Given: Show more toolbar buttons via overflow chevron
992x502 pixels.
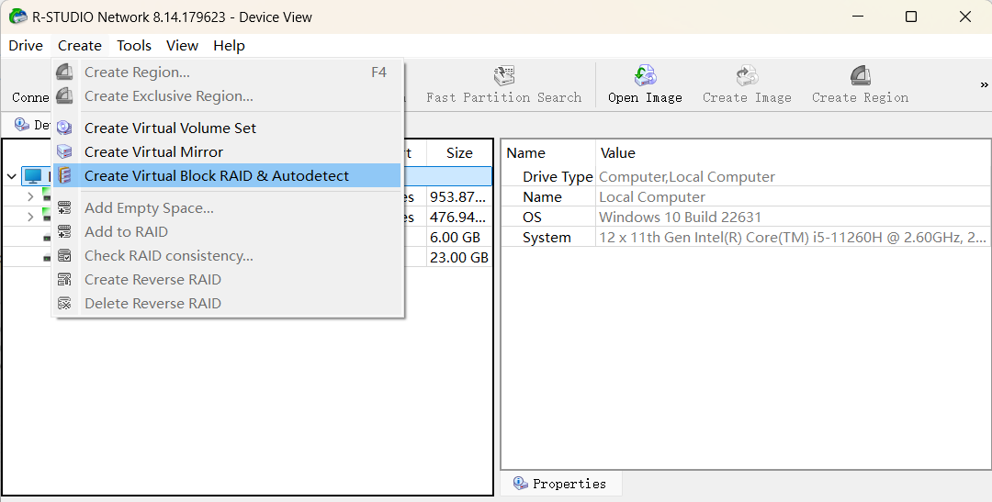Looking at the screenshot, I should (984, 84).
